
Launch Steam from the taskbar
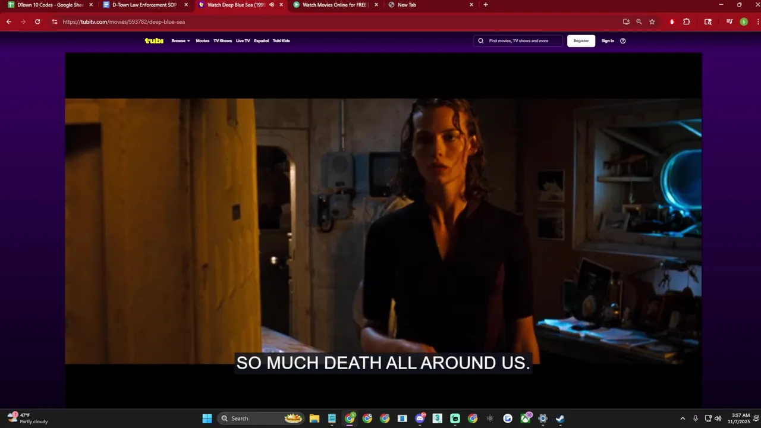[x=560, y=418]
